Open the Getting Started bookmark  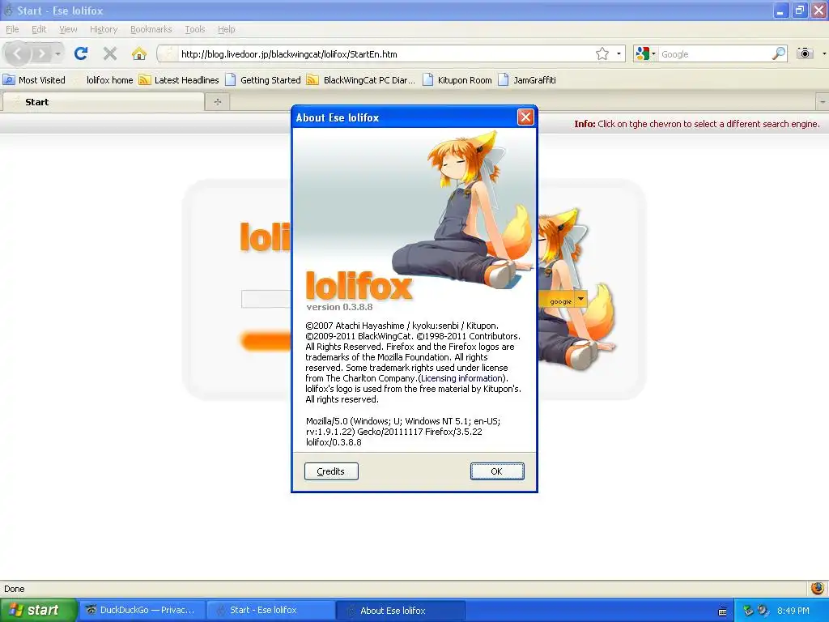click(x=263, y=80)
